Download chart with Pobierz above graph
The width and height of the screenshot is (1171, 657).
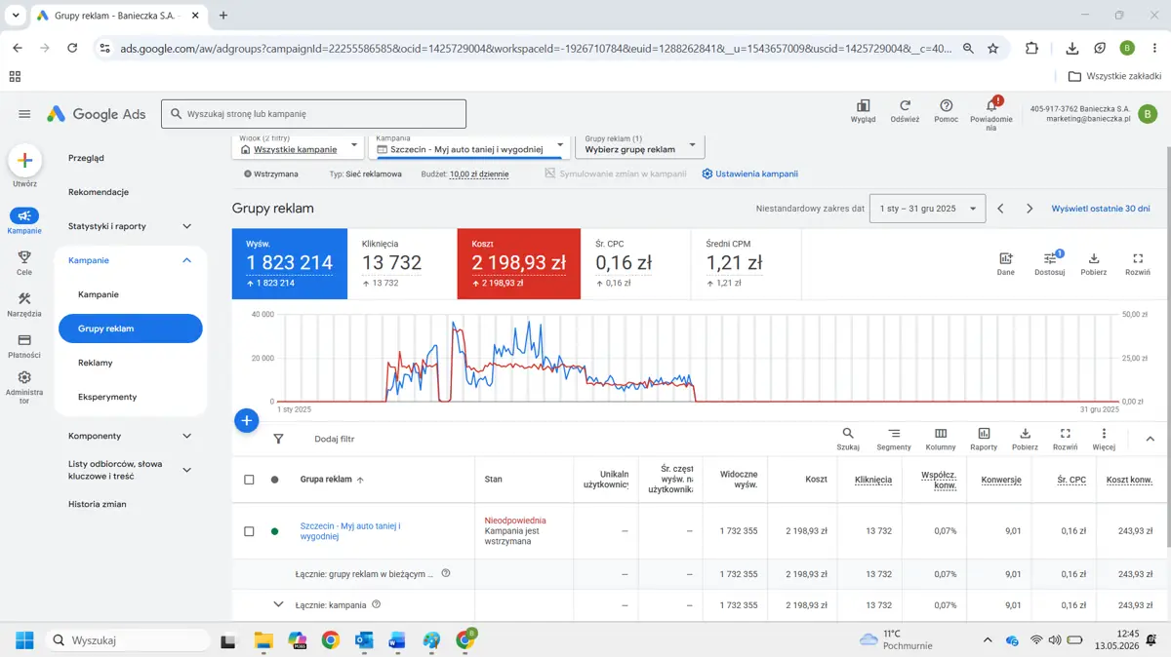[1094, 258]
